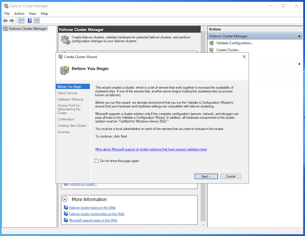Viewport: 305px width, 236px height.
Task: Select the 'Creating New Cluster' wizard step
Action: 71,126
